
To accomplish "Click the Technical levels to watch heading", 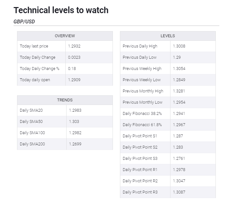I will pyautogui.click(x=61, y=10).
